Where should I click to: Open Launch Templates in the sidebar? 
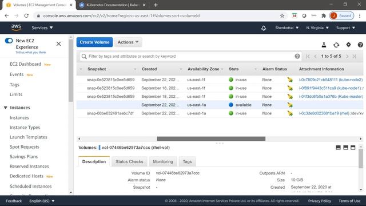29,137
